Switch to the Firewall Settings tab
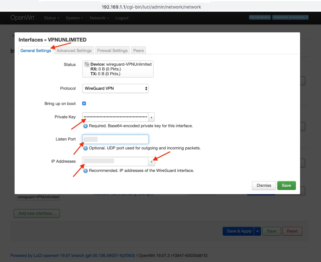 pos(112,50)
